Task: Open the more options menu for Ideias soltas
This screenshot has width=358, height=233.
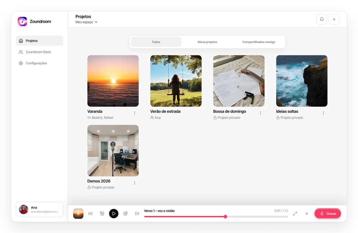Action: click(323, 113)
